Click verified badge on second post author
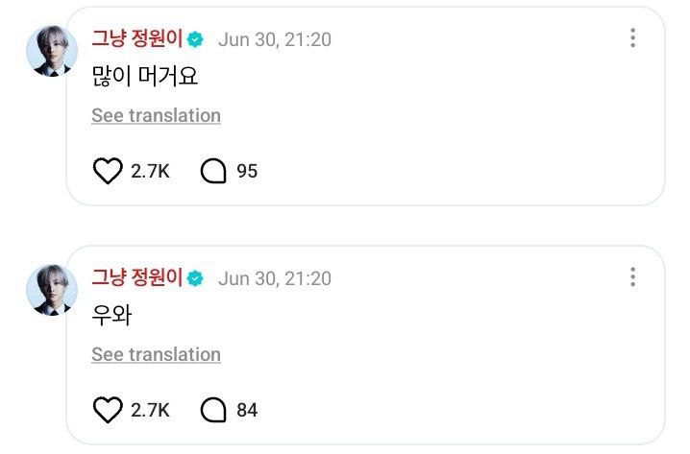Screen dimensions: 690x454 tap(195, 278)
